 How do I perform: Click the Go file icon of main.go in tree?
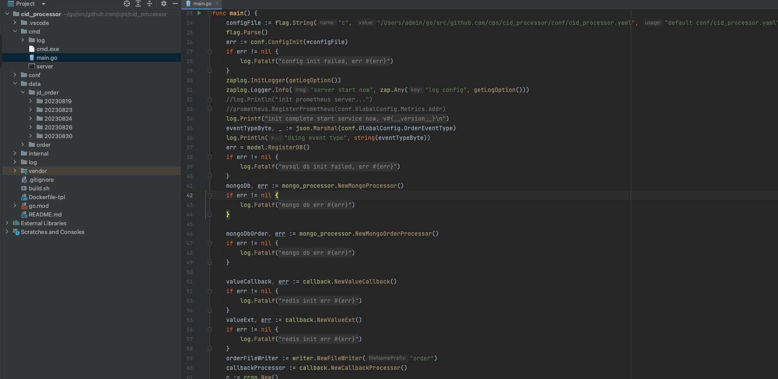tap(32, 58)
